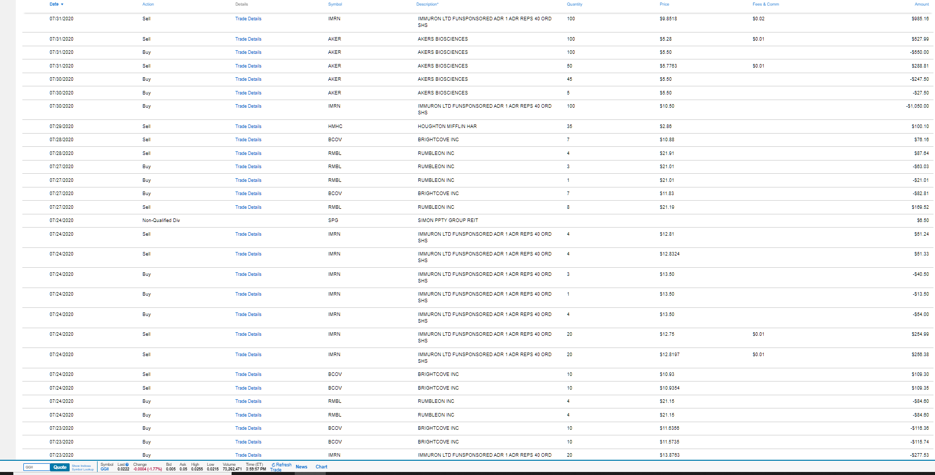This screenshot has height=475, width=935.
Task: Sort by the Price column header
Action: 664,4
